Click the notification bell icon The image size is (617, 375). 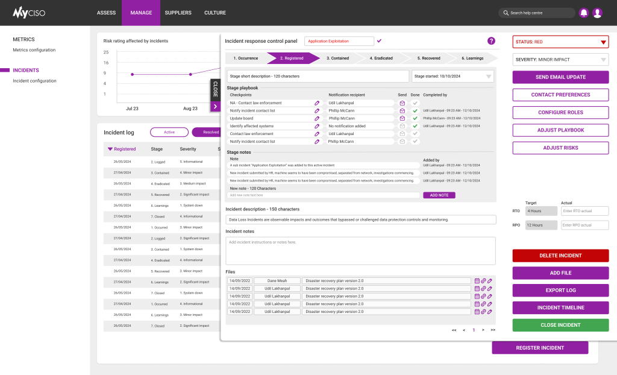click(583, 12)
